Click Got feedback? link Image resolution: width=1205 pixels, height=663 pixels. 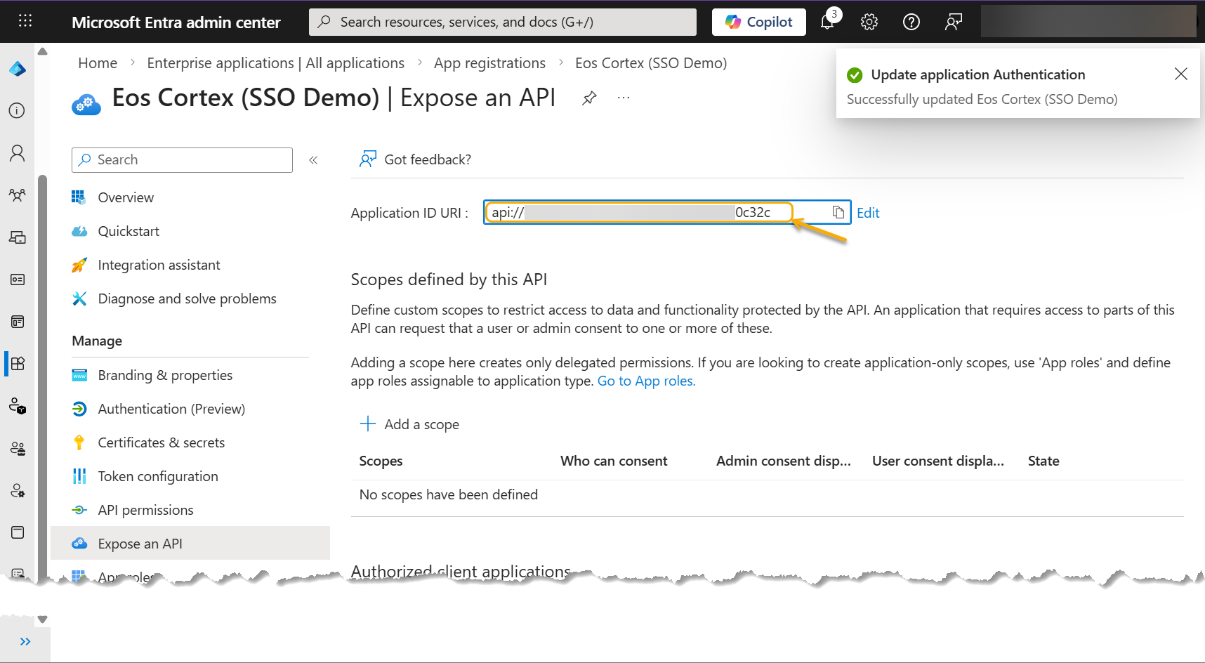pyautogui.click(x=415, y=159)
